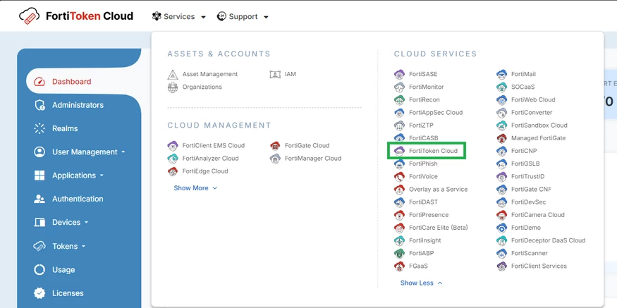Open the FortiToken Cloud service link
This screenshot has height=308, width=617.
433,151
